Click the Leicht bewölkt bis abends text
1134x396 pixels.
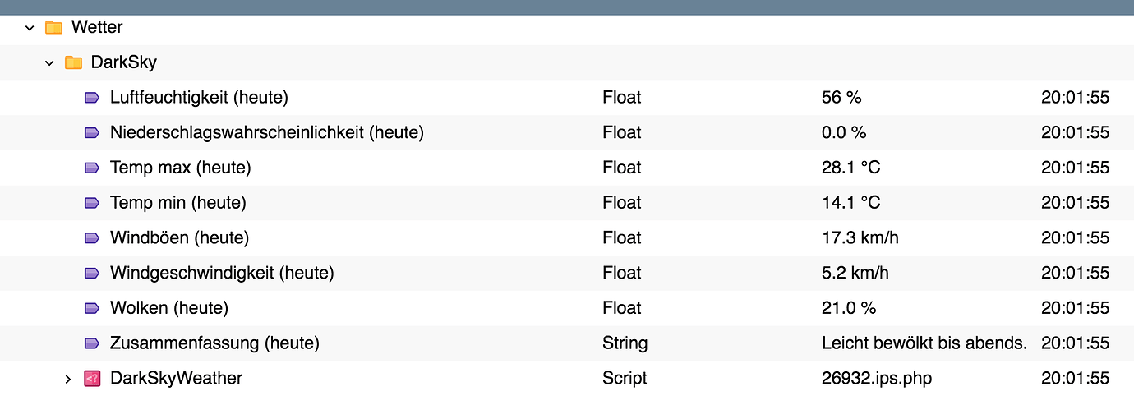[x=924, y=343]
